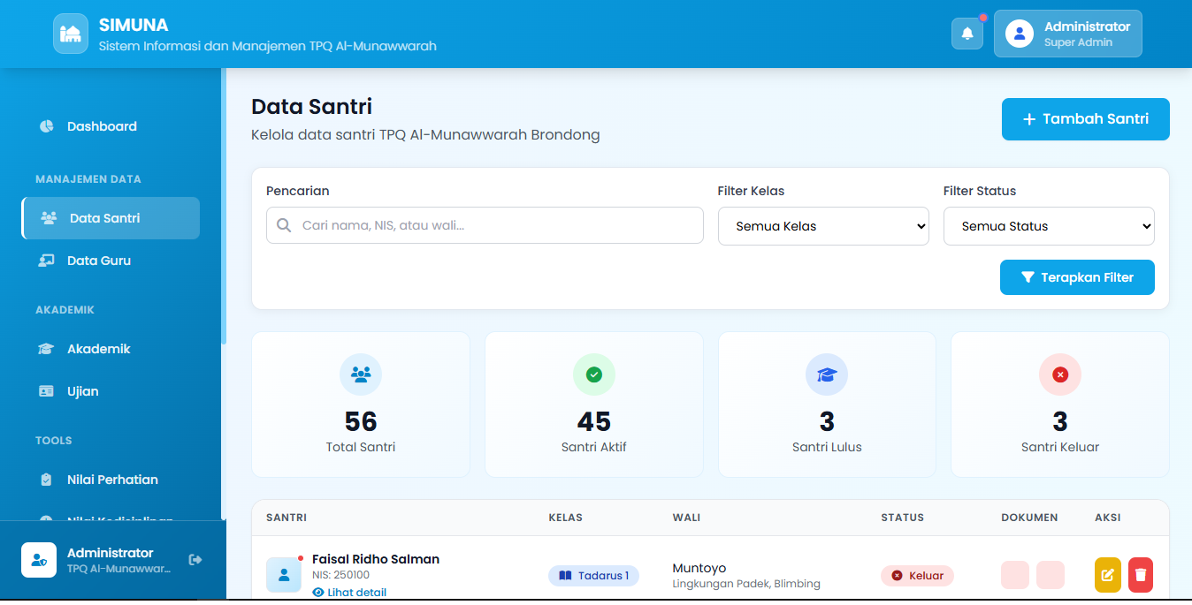1192x605 pixels.
Task: Open the Ujian sidebar item
Action: [82, 391]
